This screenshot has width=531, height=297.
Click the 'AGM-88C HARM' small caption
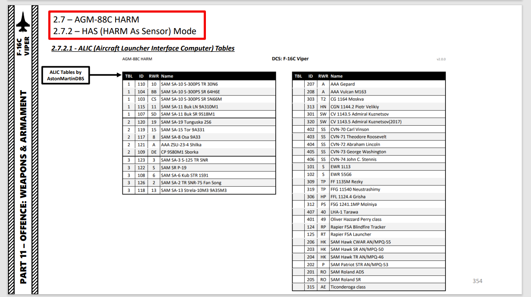137,59
